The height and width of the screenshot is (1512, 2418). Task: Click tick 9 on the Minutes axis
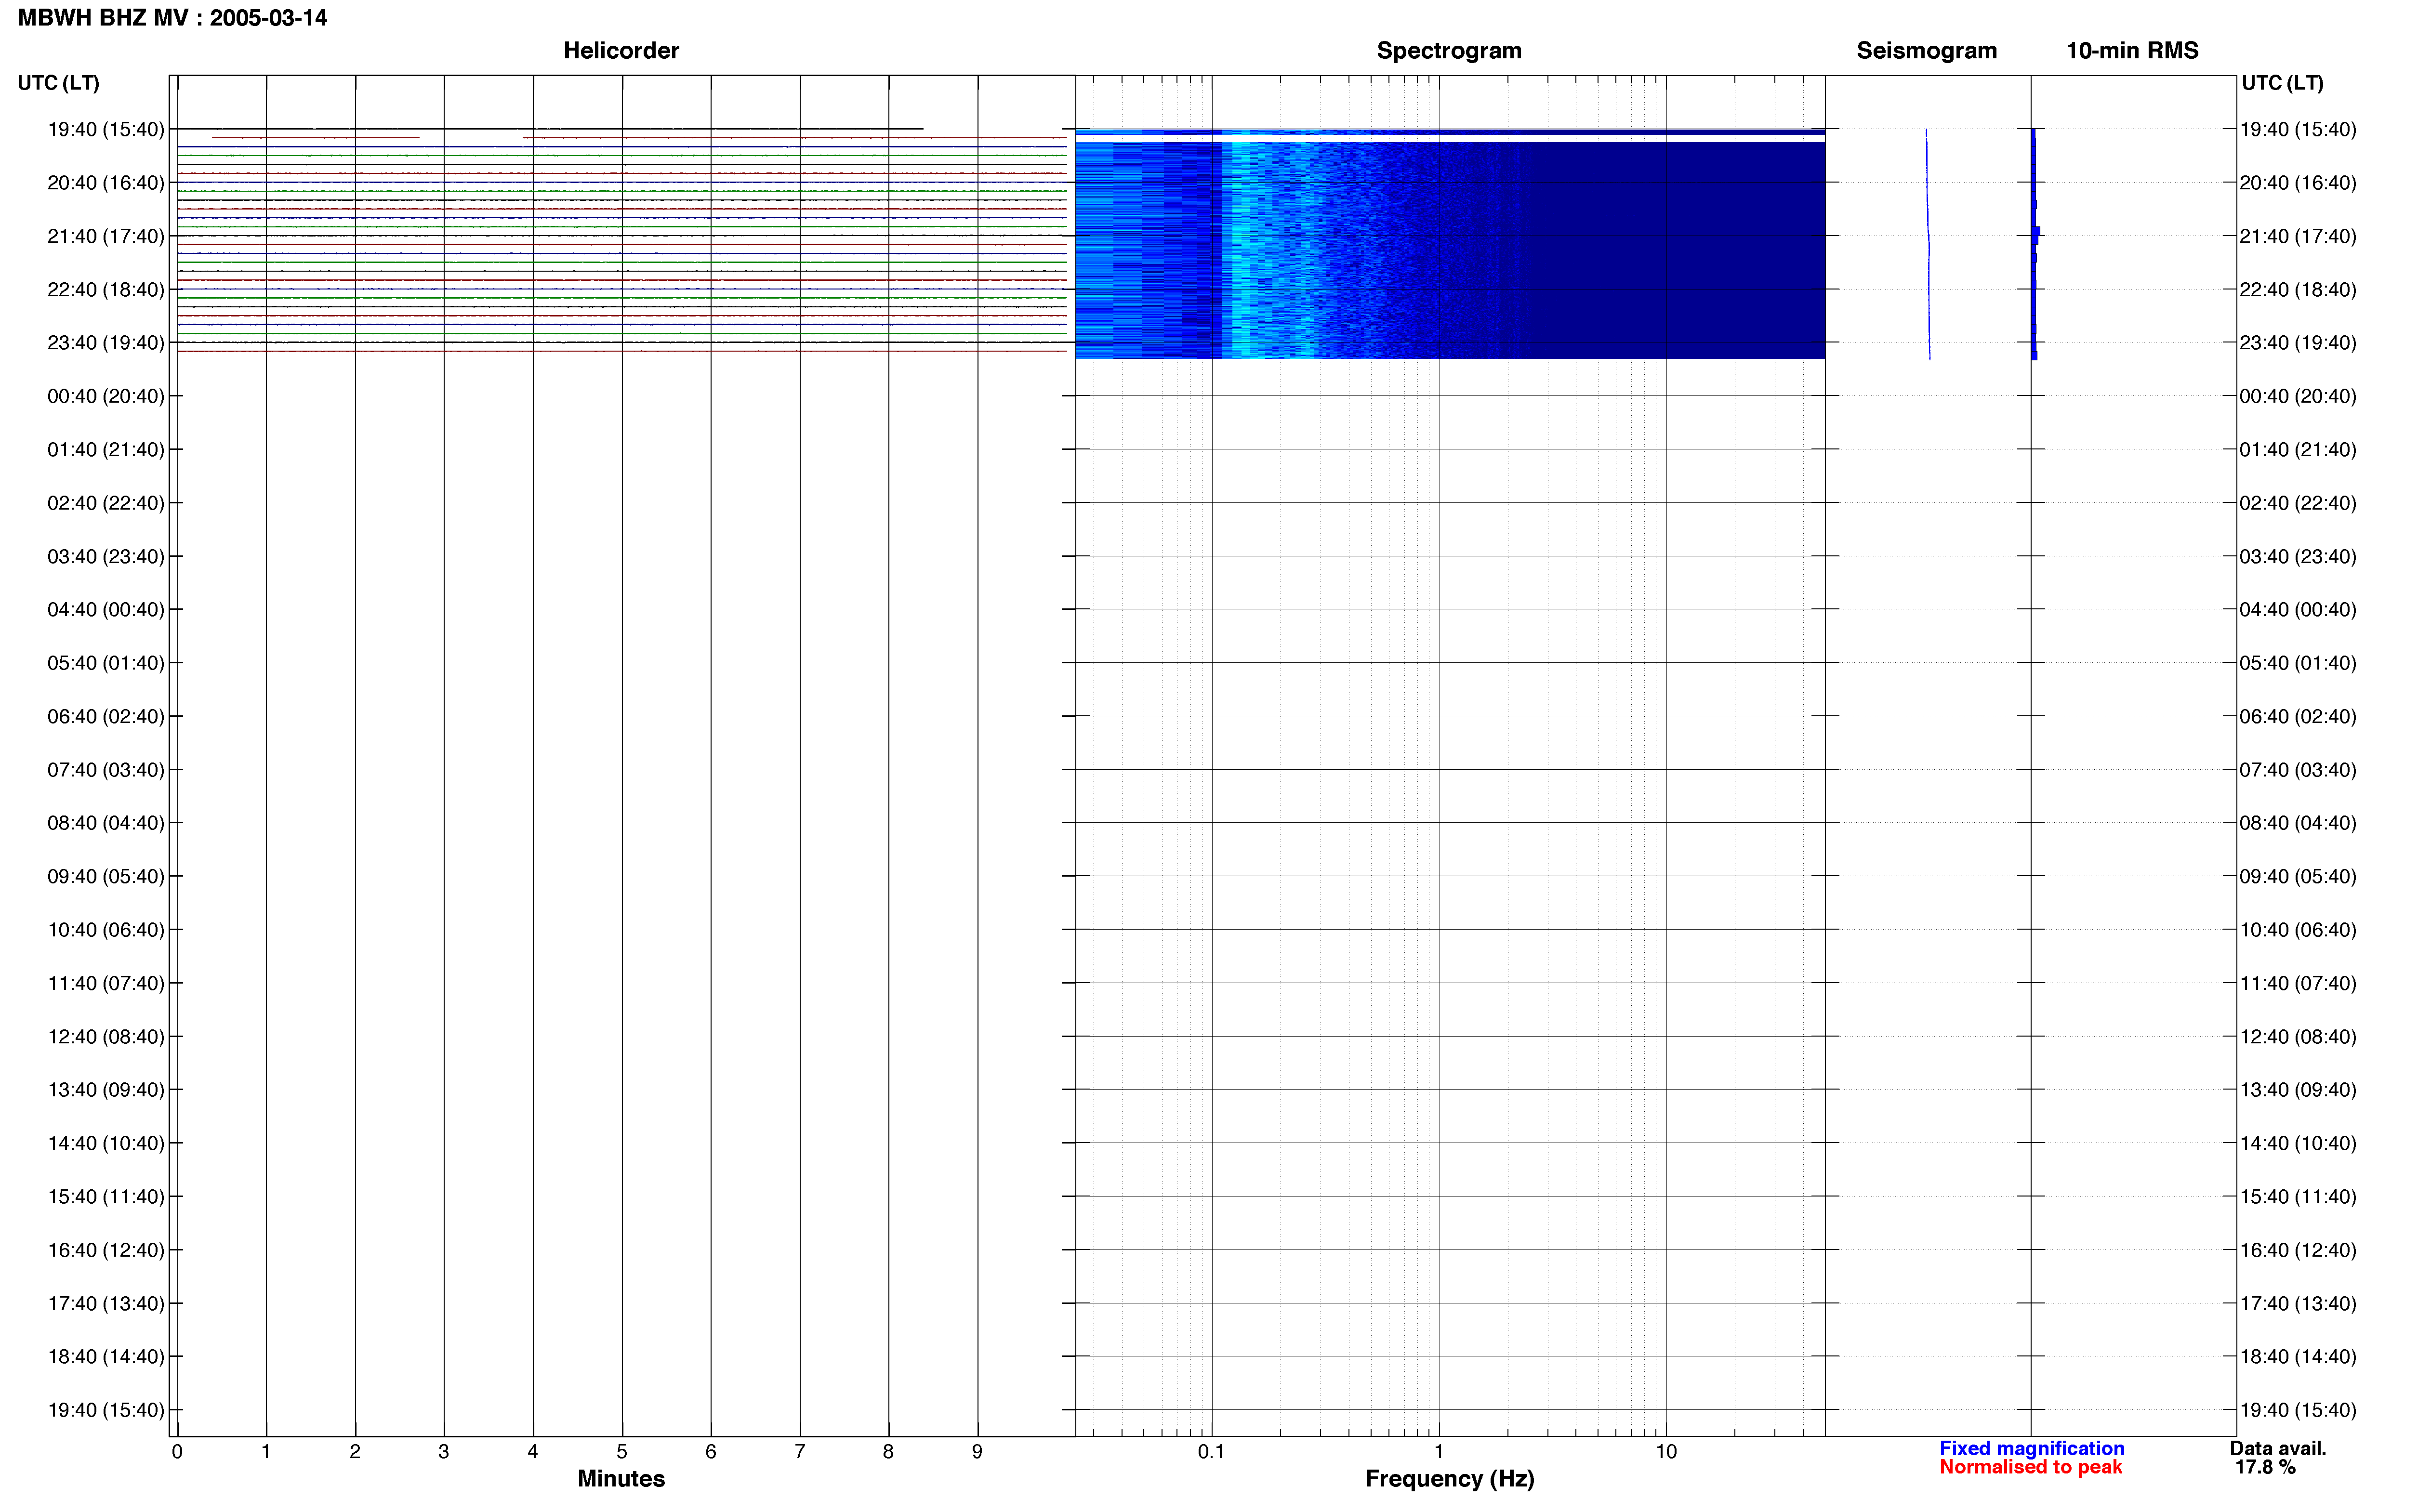[977, 1451]
